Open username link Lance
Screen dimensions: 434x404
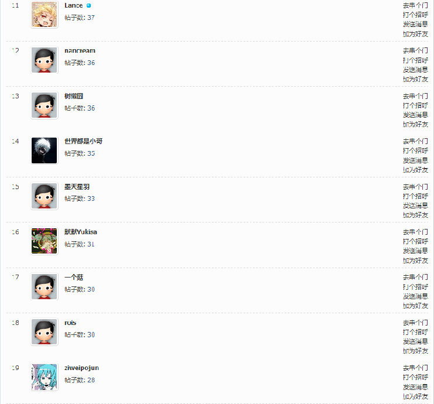74,5
